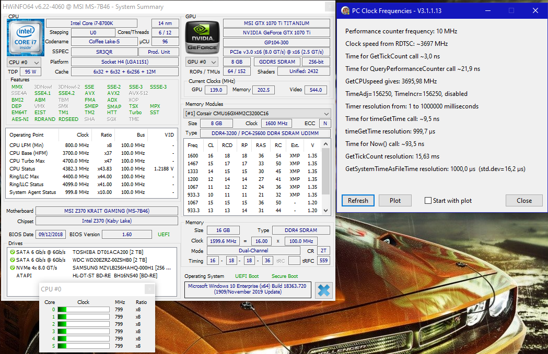Click the Video clock 544.0 value

coord(316,90)
